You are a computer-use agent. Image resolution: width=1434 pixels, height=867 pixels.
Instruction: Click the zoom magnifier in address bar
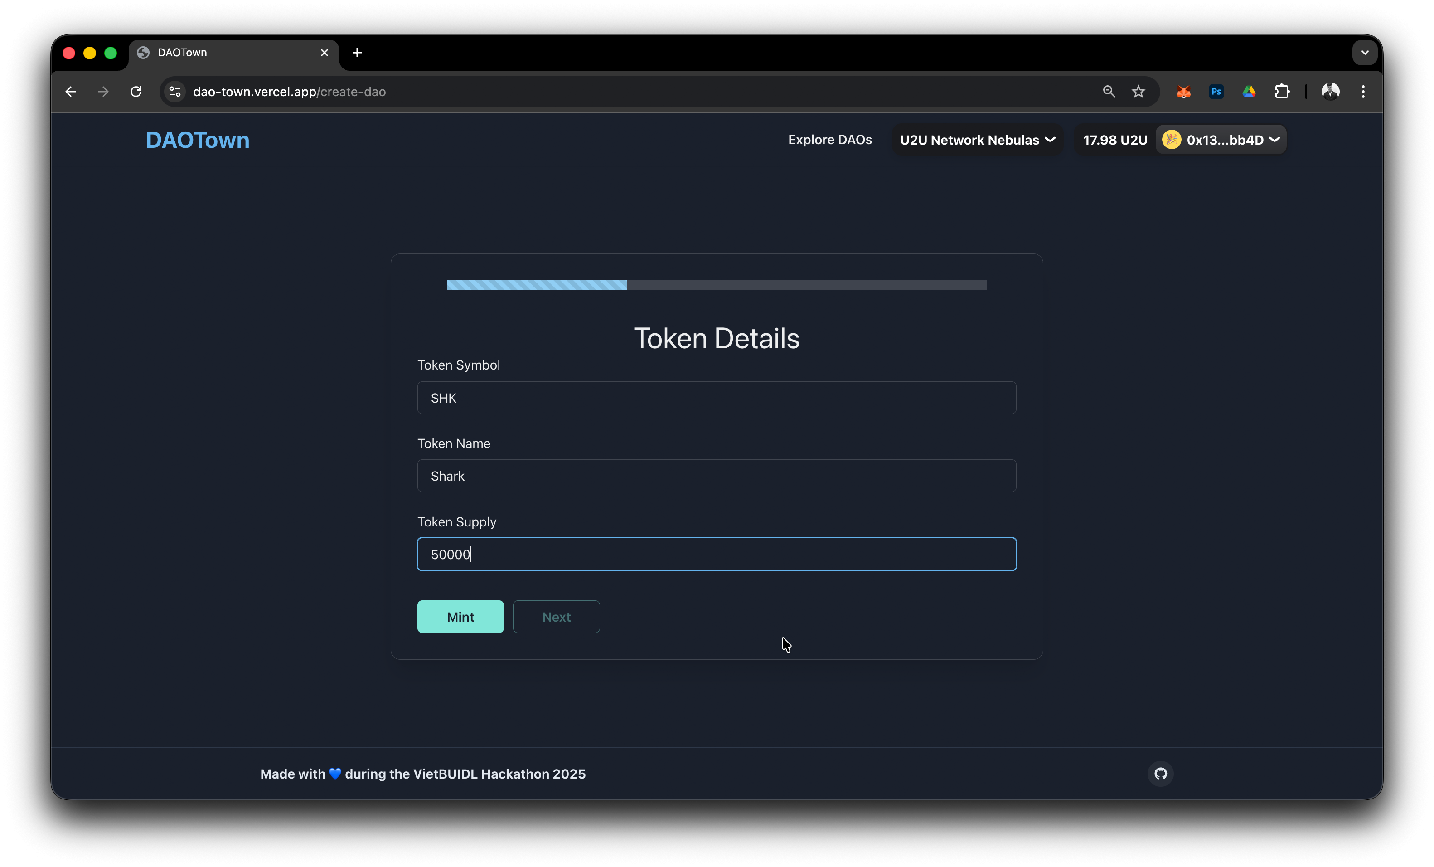1109,92
